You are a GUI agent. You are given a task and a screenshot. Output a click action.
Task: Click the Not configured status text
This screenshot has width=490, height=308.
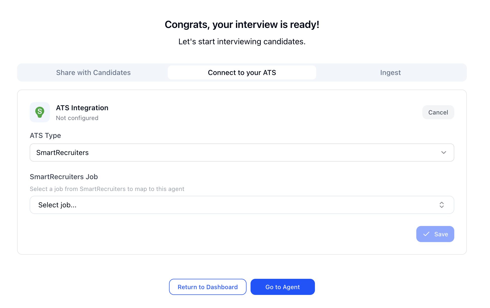point(77,118)
